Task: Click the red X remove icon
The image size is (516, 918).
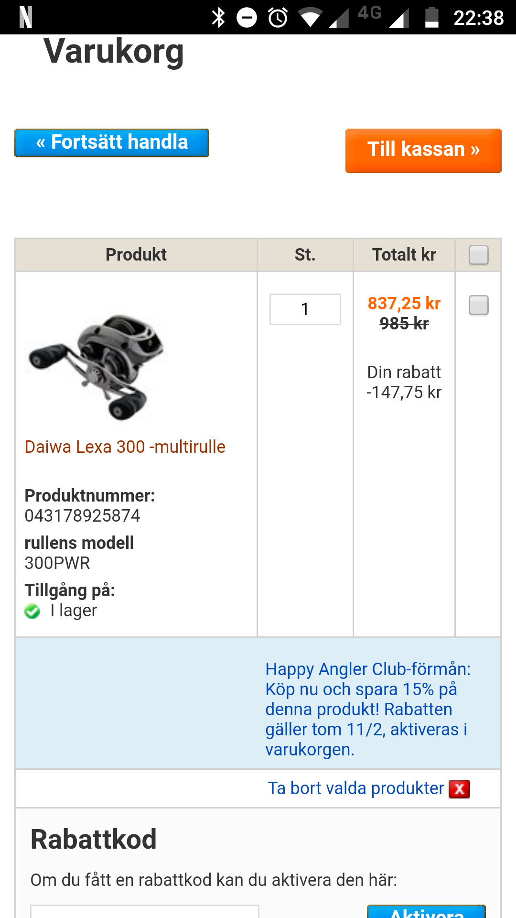Action: pyautogui.click(x=460, y=789)
